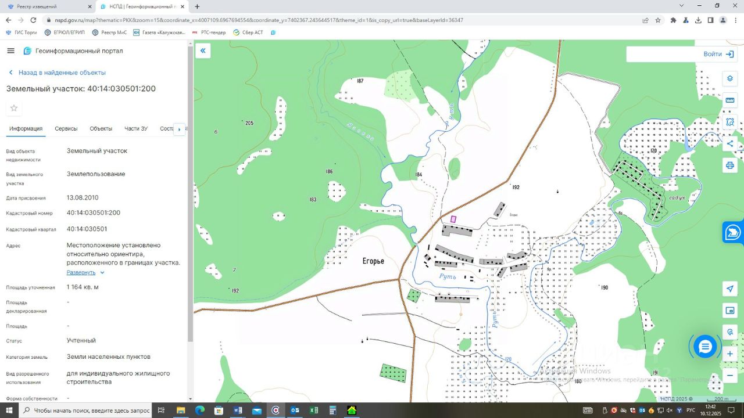Click the Windows taskbar search box

pyautogui.click(x=85, y=410)
